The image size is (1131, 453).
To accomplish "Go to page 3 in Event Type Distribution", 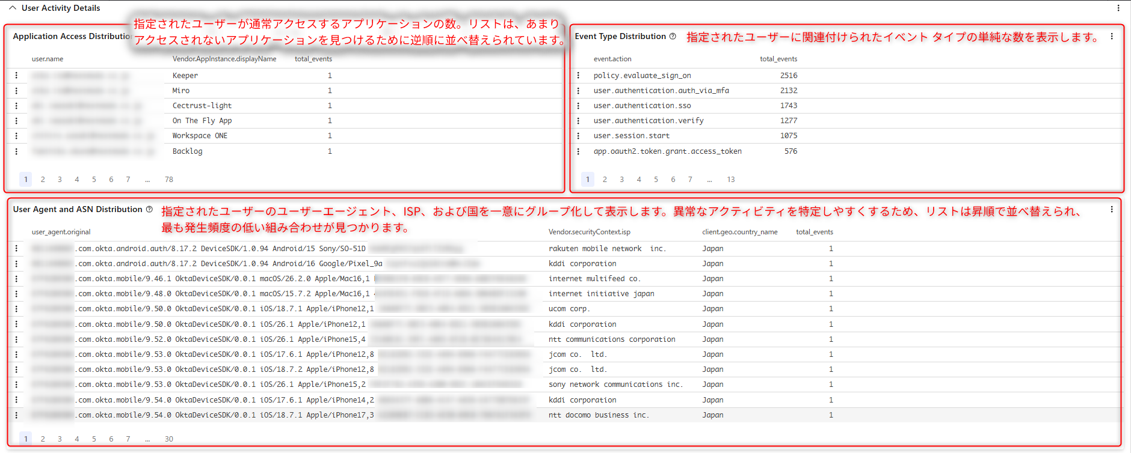I will pos(622,180).
